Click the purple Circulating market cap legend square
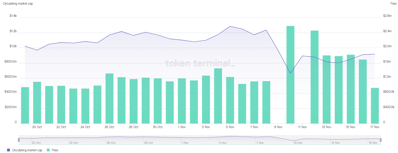This screenshot has width=398, height=153. click(x=8, y=150)
